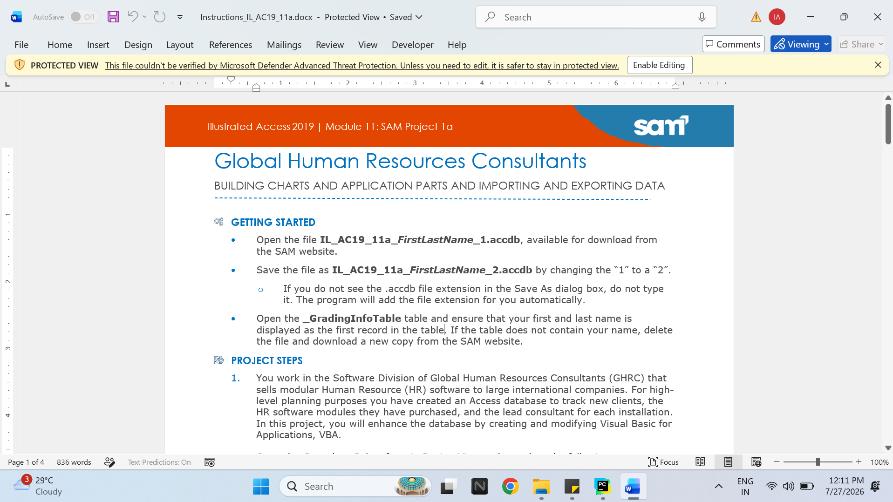This screenshot has width=893, height=502.
Task: Open the Sticky Notes app from taskbar
Action: click(x=572, y=487)
